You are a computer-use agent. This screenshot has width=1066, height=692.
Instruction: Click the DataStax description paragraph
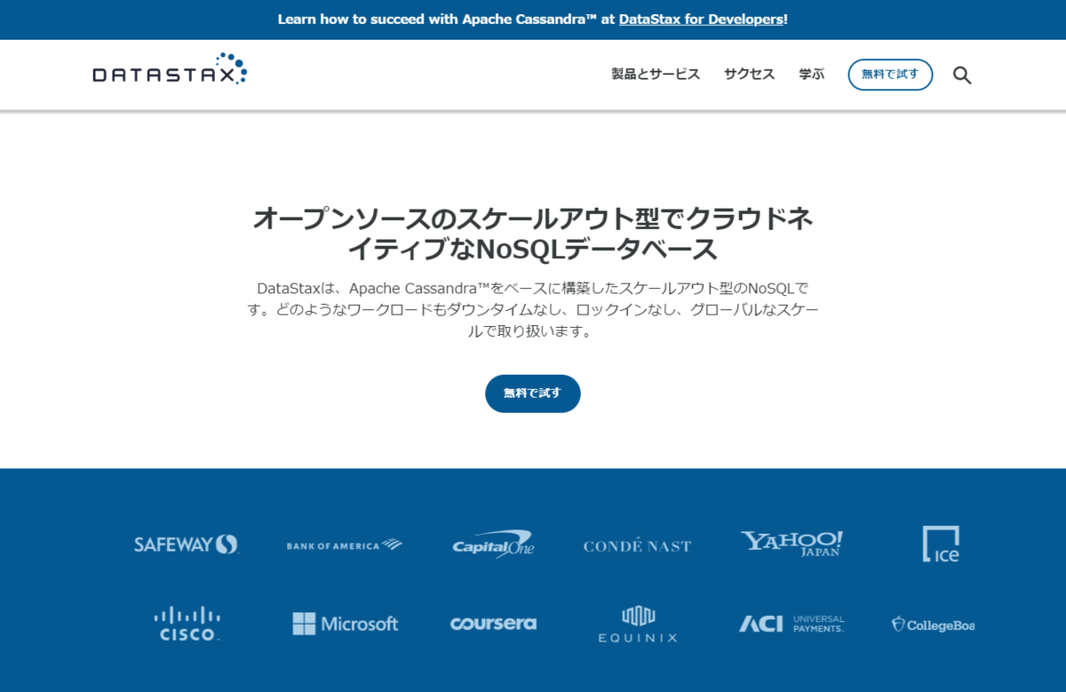click(x=533, y=310)
